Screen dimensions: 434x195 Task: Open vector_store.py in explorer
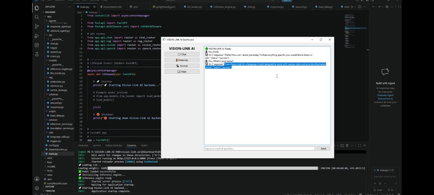tap(59, 90)
